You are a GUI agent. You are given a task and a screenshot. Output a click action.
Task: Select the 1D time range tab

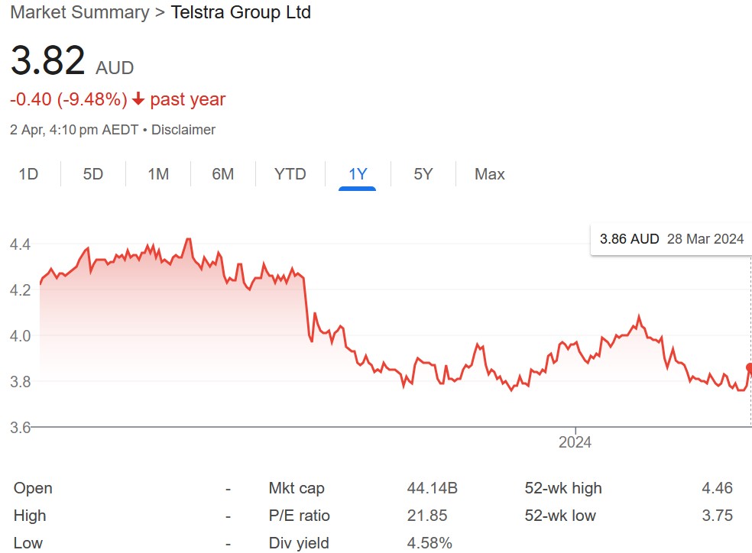pos(28,174)
